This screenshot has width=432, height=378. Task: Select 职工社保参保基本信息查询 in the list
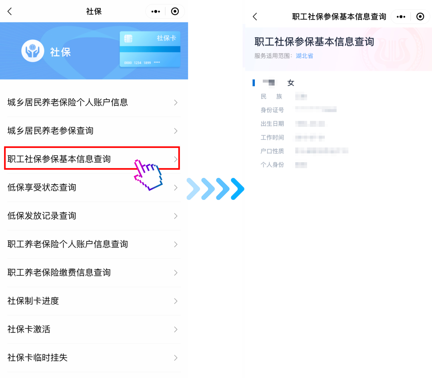click(92, 159)
